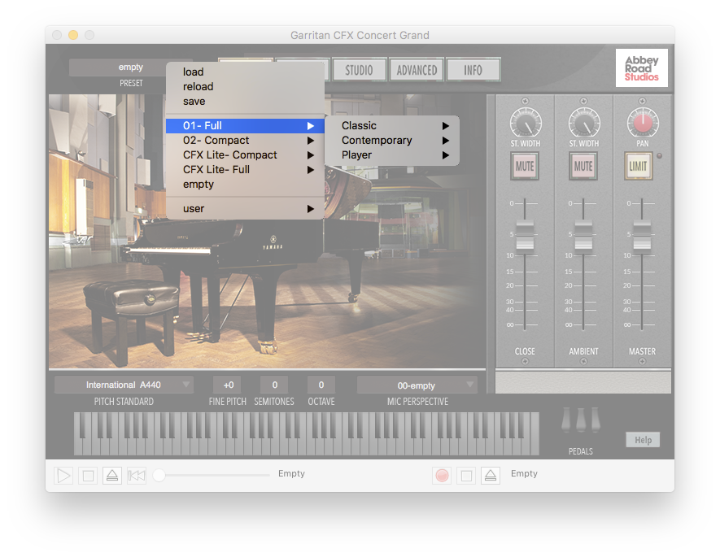720x557 pixels.
Task: Load a file using the player eject icon
Action: pos(112,476)
